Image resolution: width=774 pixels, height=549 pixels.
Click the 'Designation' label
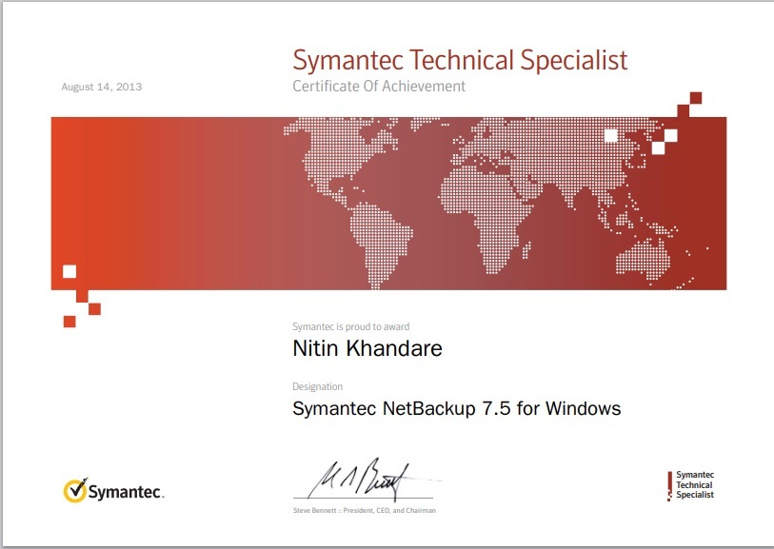click(317, 386)
